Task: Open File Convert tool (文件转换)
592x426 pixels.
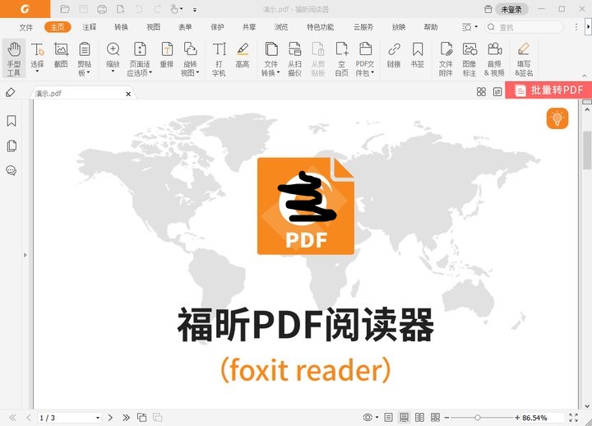Action: coord(271,58)
